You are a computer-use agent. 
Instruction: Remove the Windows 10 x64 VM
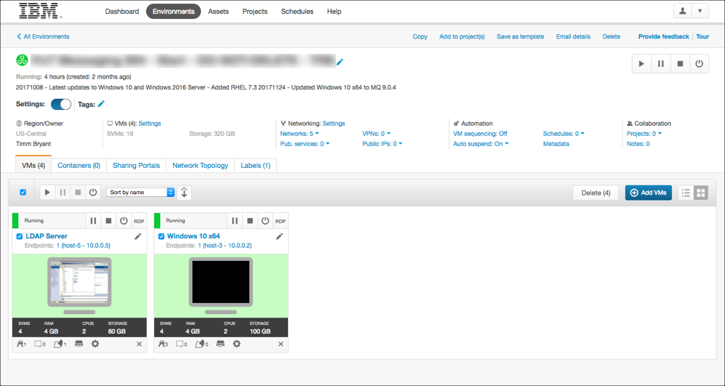pos(281,345)
